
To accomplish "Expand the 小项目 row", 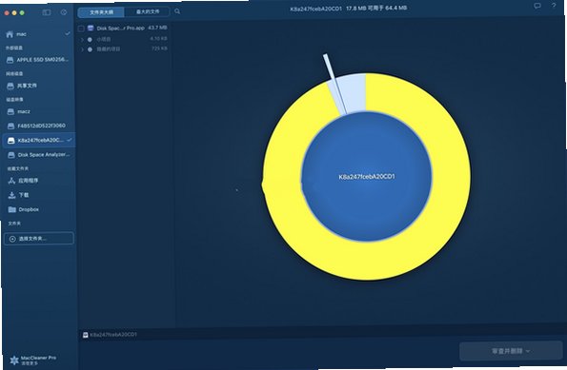I will [x=82, y=39].
